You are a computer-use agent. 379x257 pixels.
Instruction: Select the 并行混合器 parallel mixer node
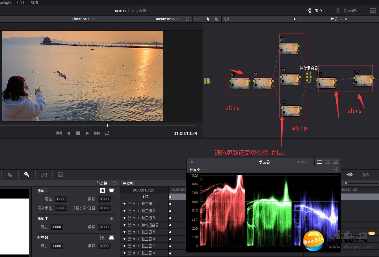point(309,77)
